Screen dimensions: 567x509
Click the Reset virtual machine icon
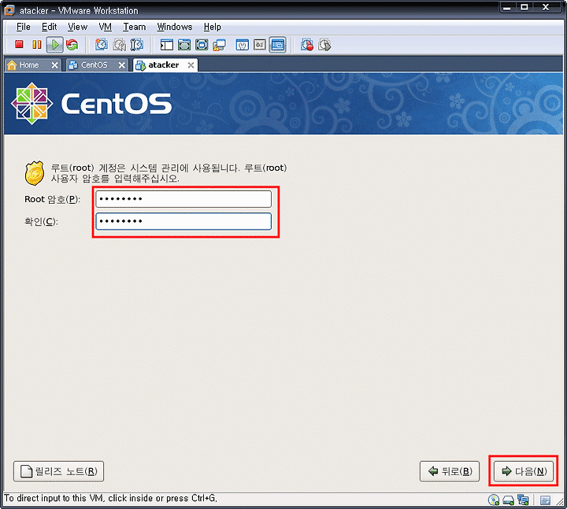pos(72,45)
